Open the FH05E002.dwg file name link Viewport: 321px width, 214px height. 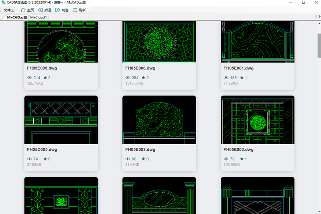140,150
